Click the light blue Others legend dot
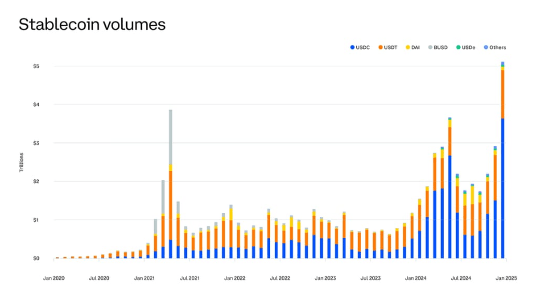 pos(485,47)
